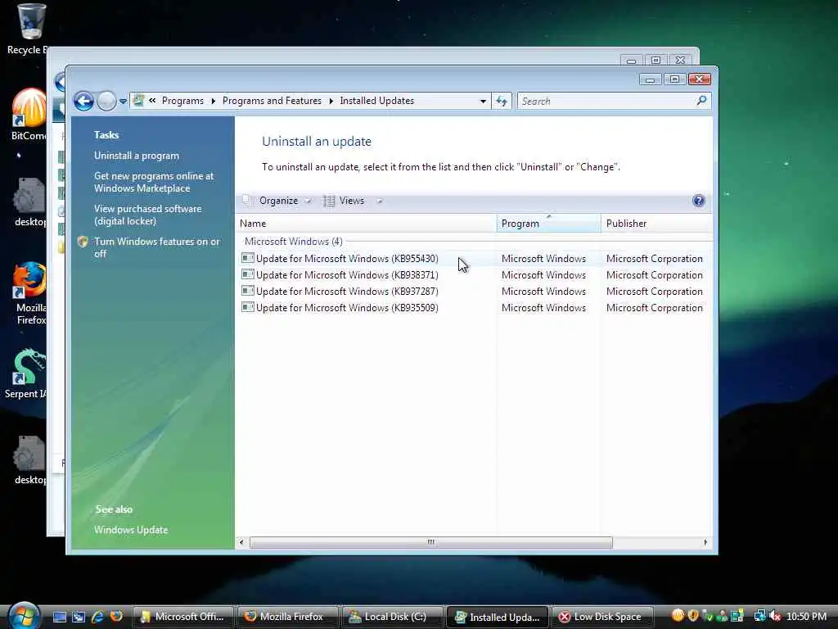Open the address bar history dropdown
This screenshot has height=629, width=838.
(483, 101)
